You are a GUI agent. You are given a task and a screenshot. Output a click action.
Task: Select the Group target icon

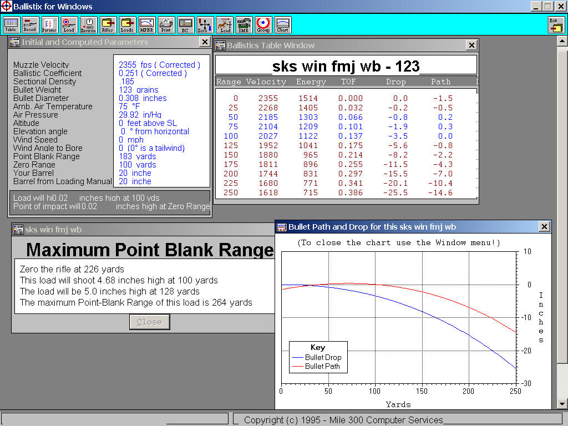263,25
